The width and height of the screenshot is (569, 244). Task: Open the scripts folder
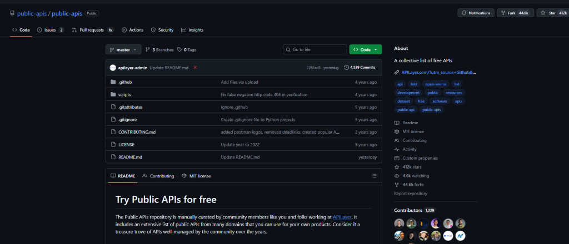124,94
